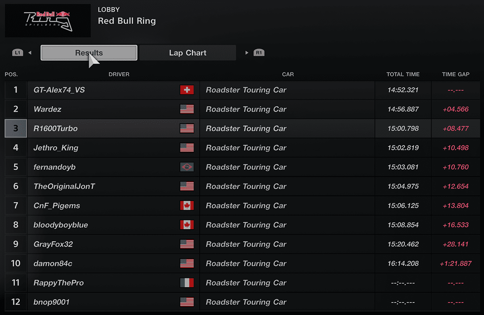Click the TOTAL TIME column header
The width and height of the screenshot is (484, 315).
pyautogui.click(x=403, y=74)
